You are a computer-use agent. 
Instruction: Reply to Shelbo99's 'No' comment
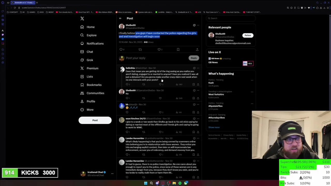coord(127,98)
